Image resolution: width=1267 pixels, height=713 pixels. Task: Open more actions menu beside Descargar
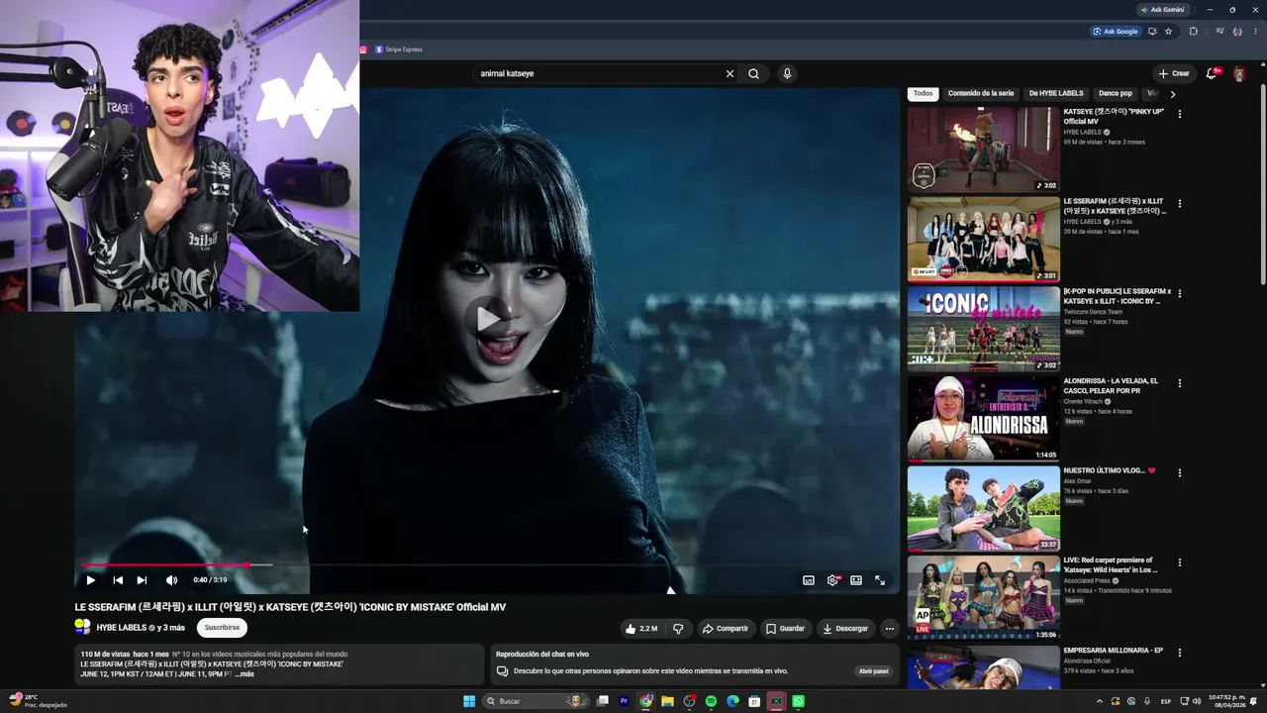click(889, 628)
